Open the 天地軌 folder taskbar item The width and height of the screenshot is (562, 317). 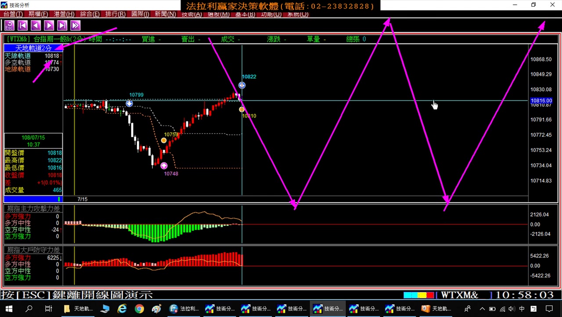click(x=78, y=309)
